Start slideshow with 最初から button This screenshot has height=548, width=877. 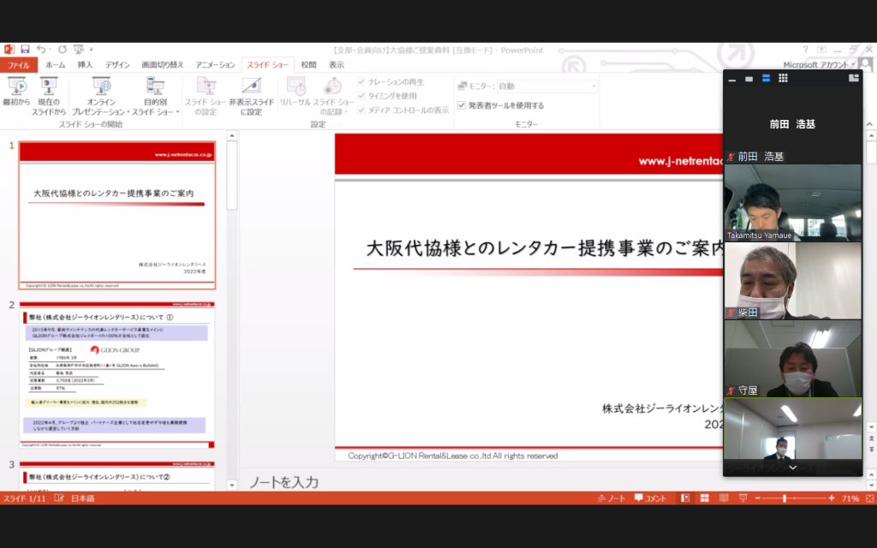[16, 92]
